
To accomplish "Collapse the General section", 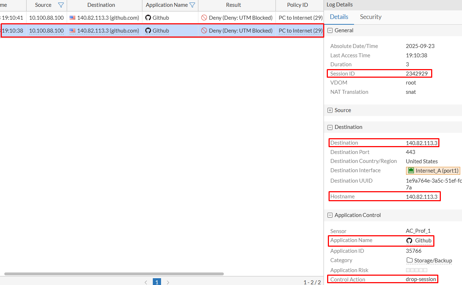I will pyautogui.click(x=330, y=30).
